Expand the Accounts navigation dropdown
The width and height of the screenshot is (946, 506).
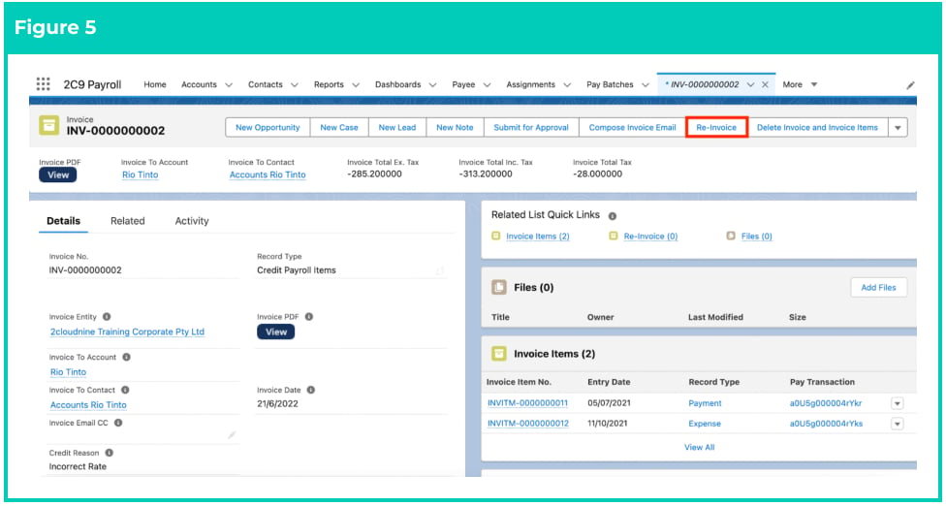coord(229,85)
